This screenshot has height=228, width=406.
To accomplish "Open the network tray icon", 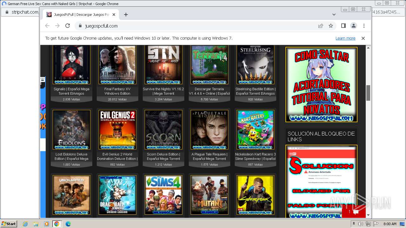I will click(368, 224).
